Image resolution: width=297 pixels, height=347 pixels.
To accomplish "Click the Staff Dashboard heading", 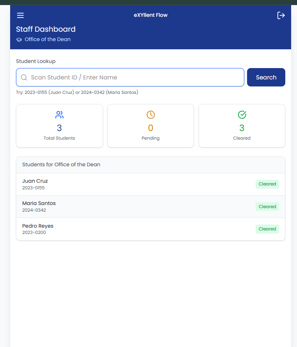I will click(45, 29).
